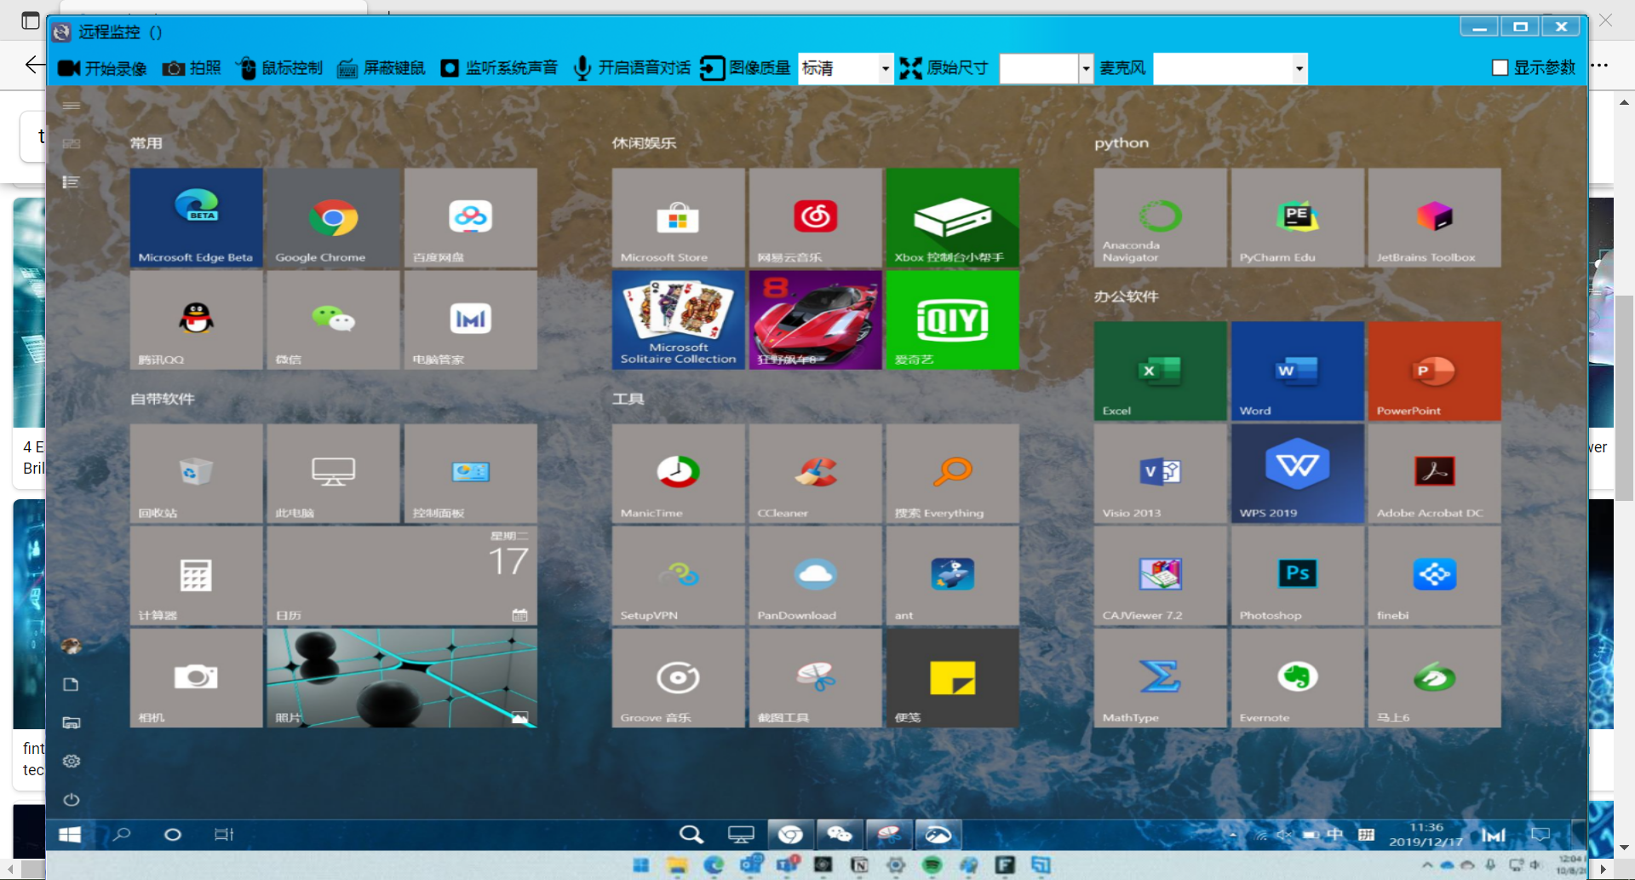This screenshot has width=1635, height=880.
Task: Click 屏蔽键鼠 block keyboard mouse button
Action: click(x=347, y=68)
